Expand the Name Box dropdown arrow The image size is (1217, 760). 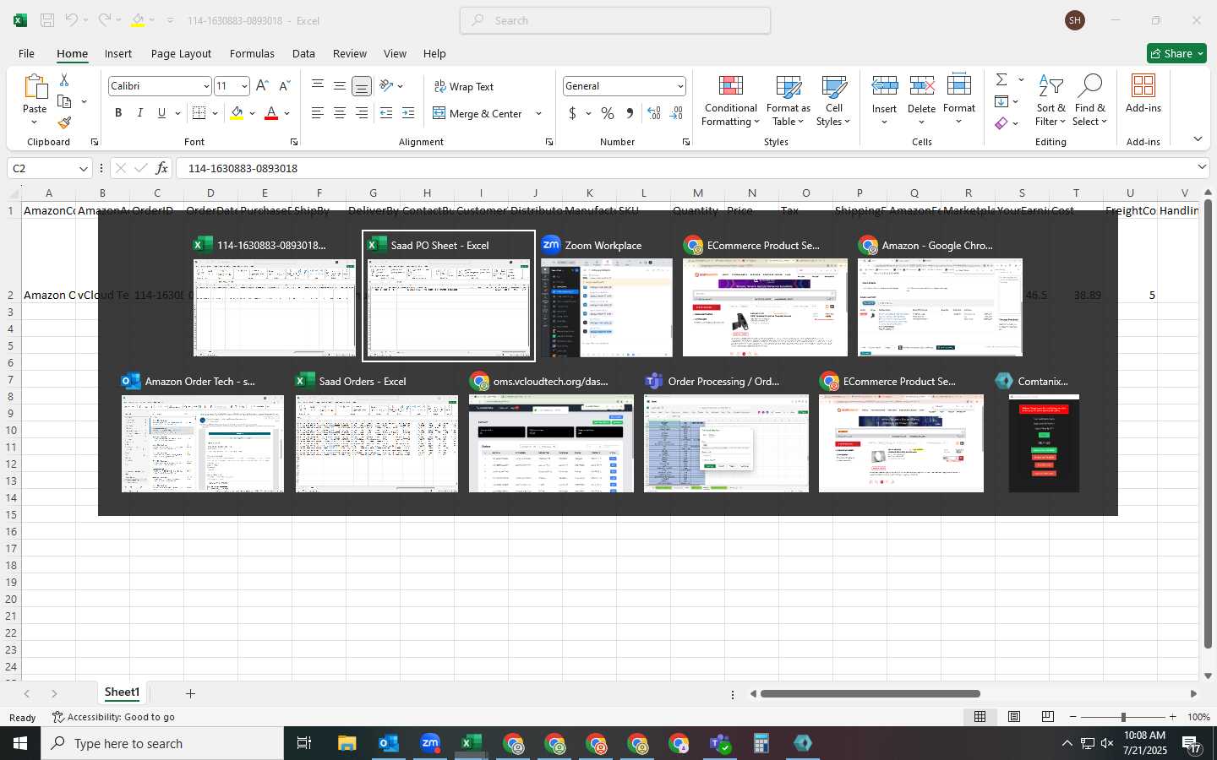(x=83, y=168)
